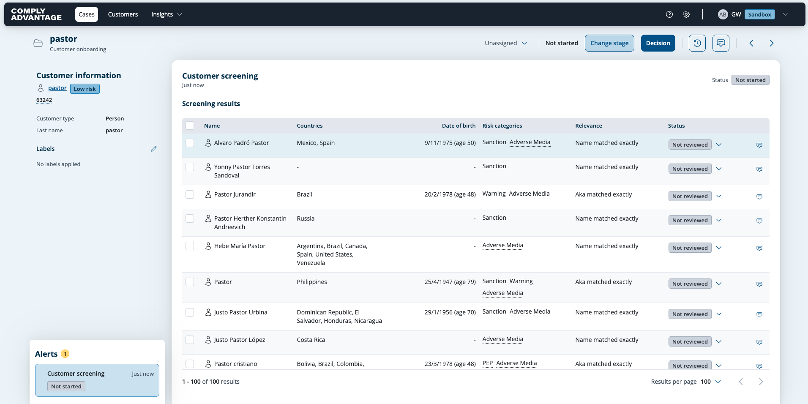
Task: Open the pastor customer link
Action: coord(57,88)
